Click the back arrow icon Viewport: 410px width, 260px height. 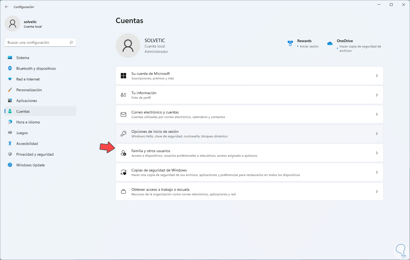click(x=7, y=7)
